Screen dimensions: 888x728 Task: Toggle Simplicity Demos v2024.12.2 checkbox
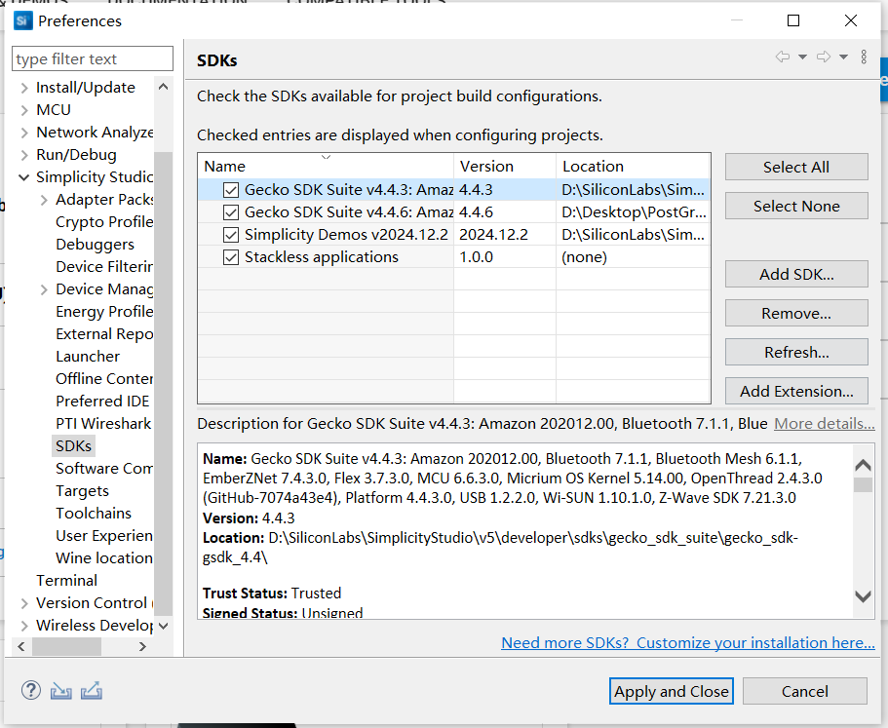(230, 234)
